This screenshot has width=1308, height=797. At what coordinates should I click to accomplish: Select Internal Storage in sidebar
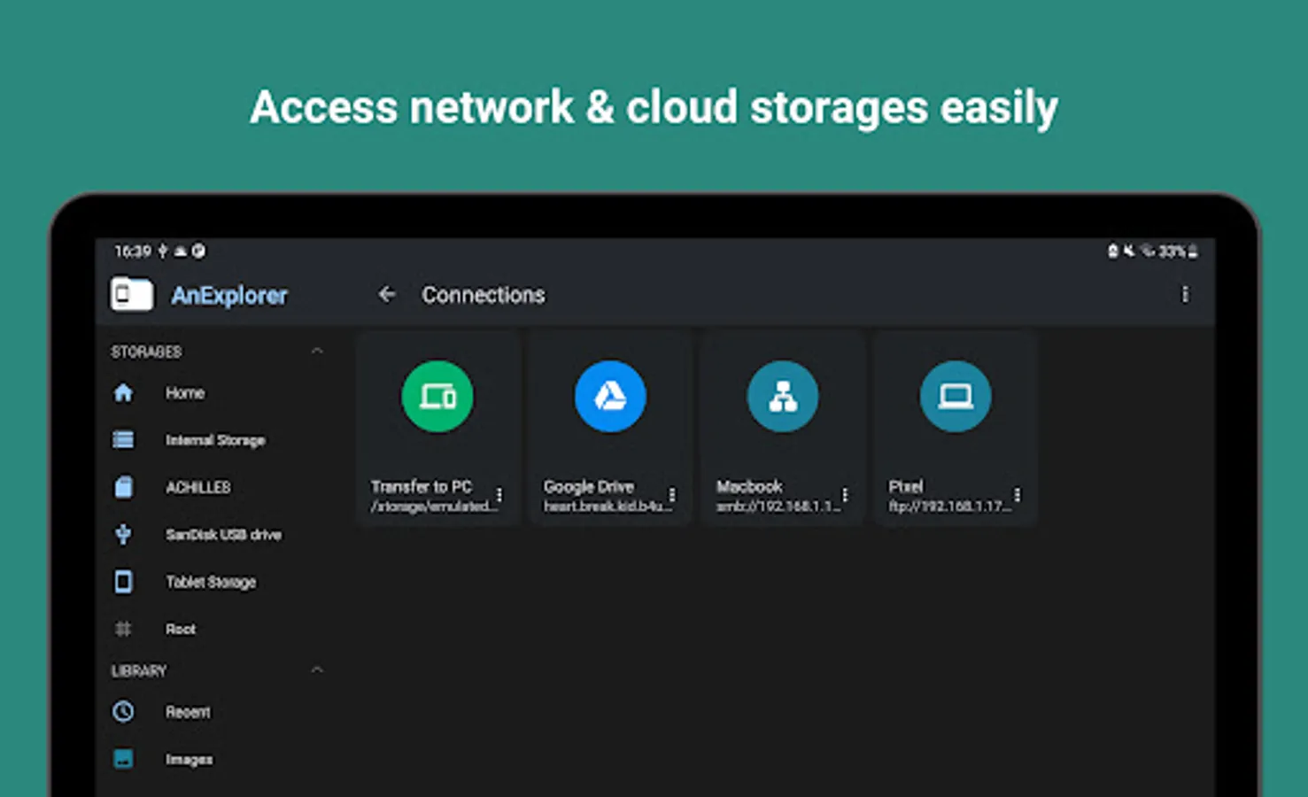[214, 440]
